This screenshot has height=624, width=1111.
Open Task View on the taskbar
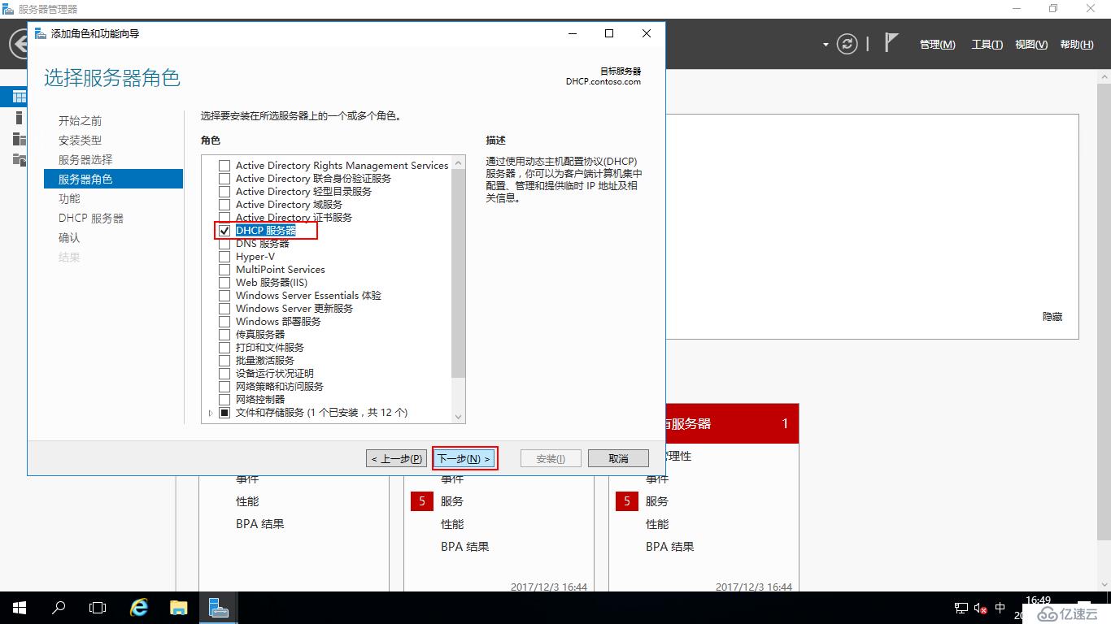point(98,608)
